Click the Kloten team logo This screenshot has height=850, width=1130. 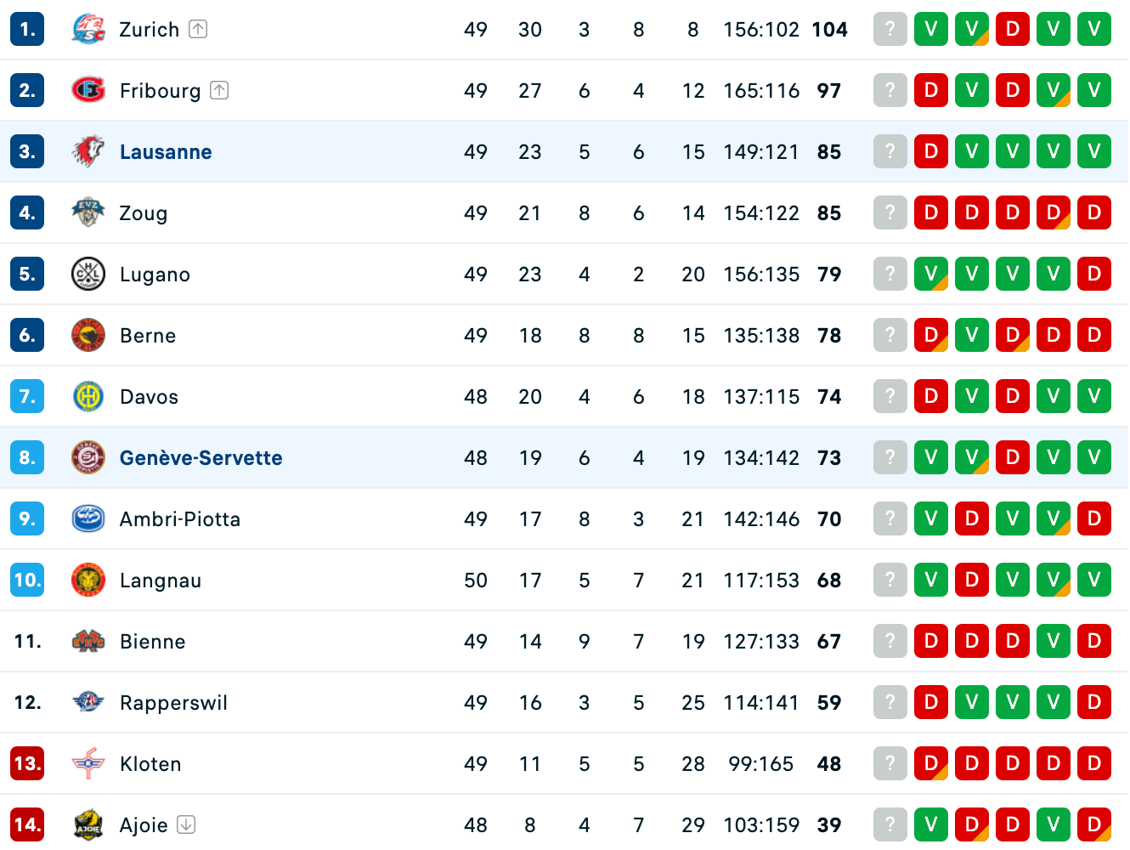pos(88,764)
